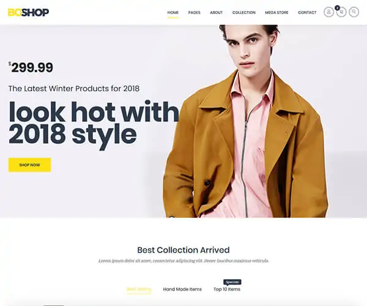Click the cart item count badge
This screenshot has height=306, width=367.
tap(337, 8)
